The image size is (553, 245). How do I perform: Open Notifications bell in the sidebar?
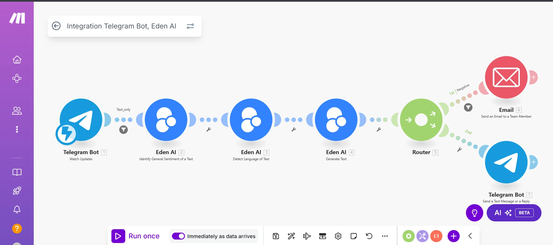tap(17, 209)
